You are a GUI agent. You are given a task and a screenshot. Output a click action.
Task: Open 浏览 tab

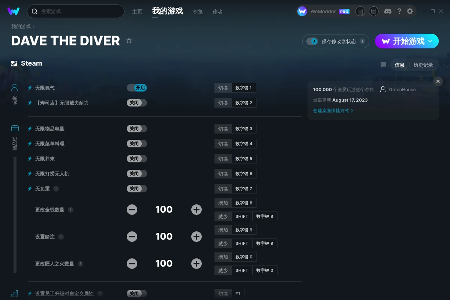[x=198, y=12]
